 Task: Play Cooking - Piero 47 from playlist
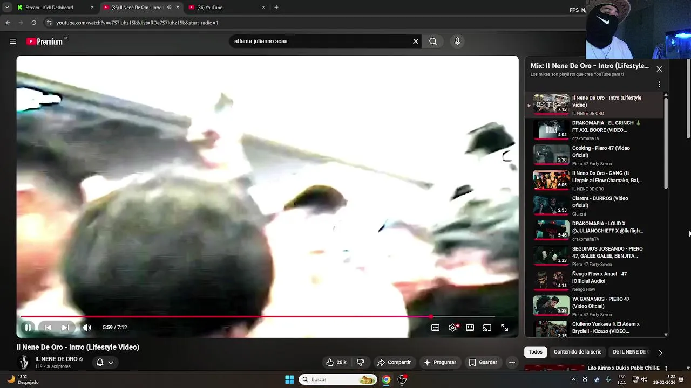[594, 156]
